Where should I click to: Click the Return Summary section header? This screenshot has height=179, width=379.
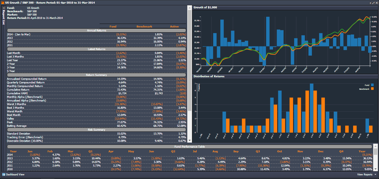pyautogui.click(x=96, y=75)
